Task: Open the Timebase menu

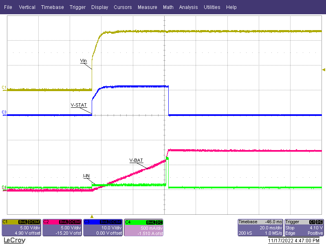Action: coord(52,7)
